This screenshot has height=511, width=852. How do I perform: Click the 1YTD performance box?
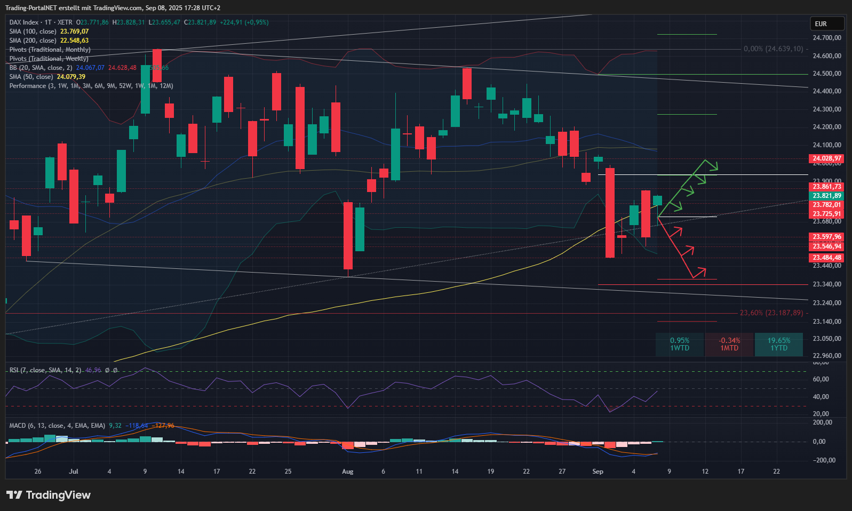(x=779, y=344)
